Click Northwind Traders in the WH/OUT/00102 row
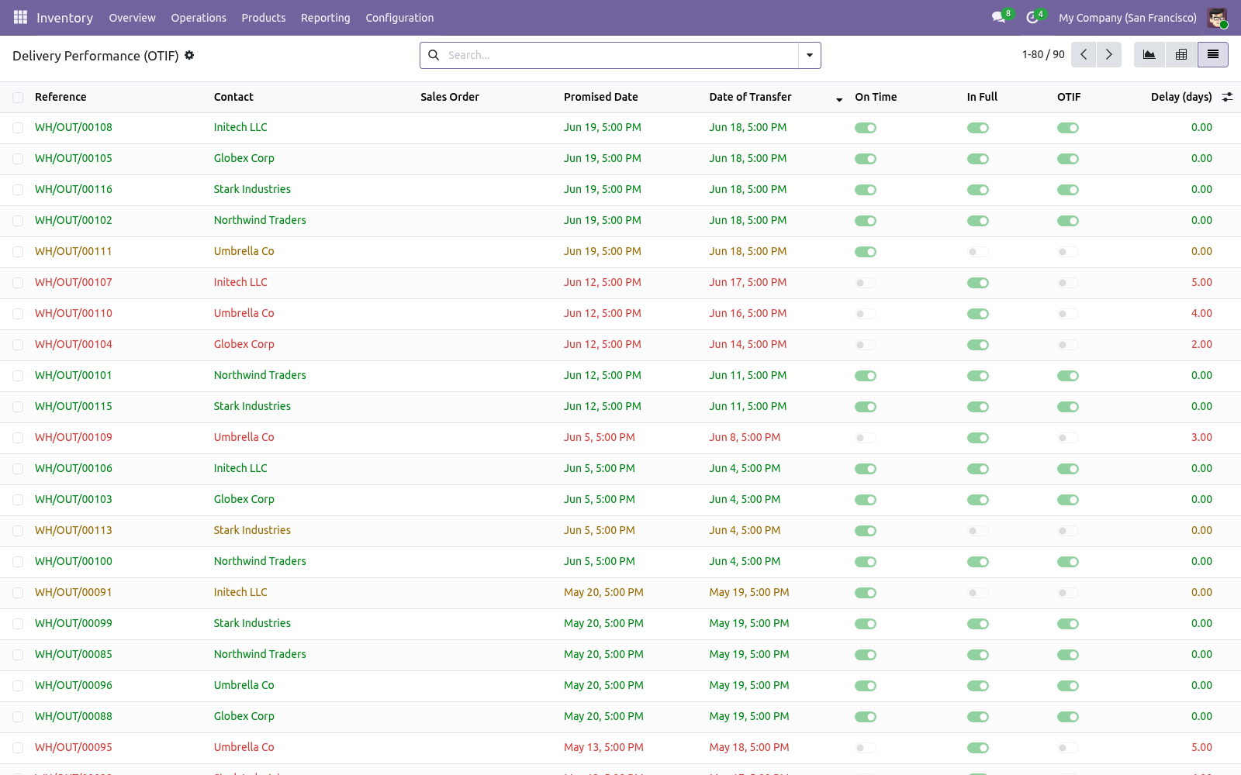This screenshot has width=1241, height=775. 260,220
